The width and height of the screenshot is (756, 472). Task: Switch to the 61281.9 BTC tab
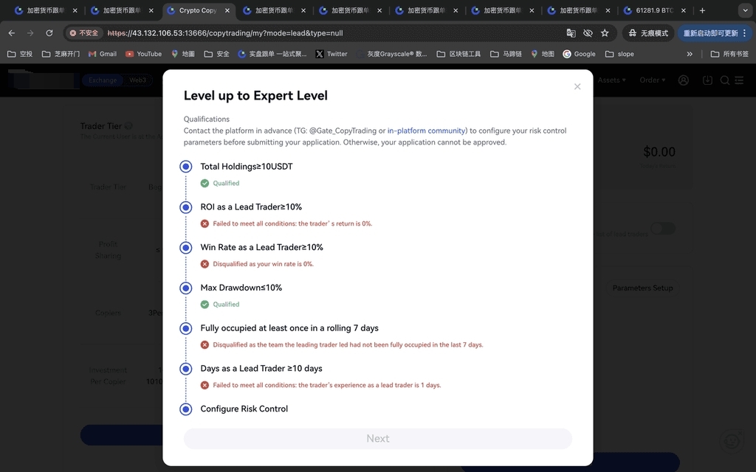(653, 11)
